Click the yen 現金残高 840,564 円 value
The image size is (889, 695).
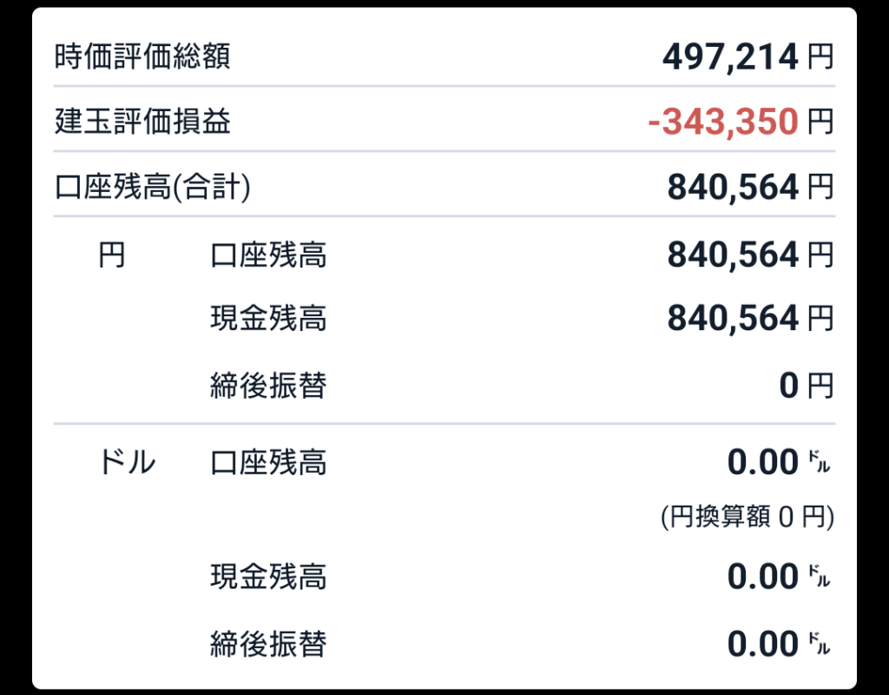(751, 318)
